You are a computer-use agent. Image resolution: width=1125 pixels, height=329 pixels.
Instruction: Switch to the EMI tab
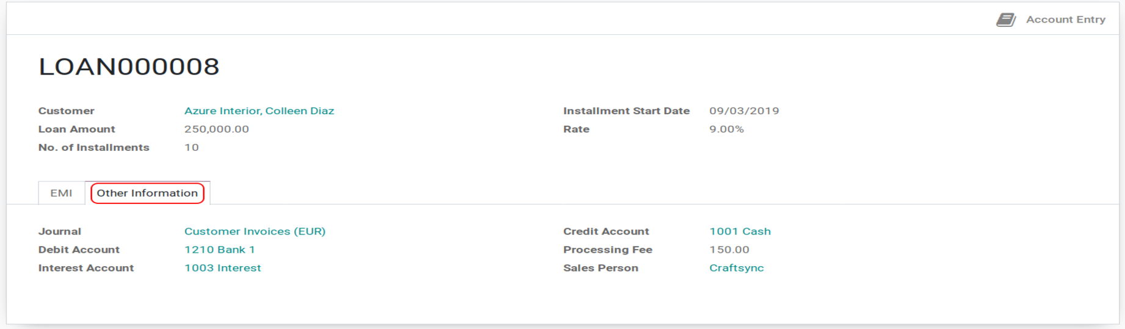coord(61,193)
